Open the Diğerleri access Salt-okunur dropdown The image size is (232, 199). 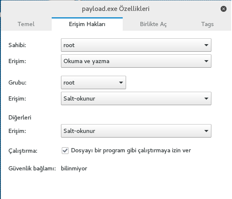point(136,131)
